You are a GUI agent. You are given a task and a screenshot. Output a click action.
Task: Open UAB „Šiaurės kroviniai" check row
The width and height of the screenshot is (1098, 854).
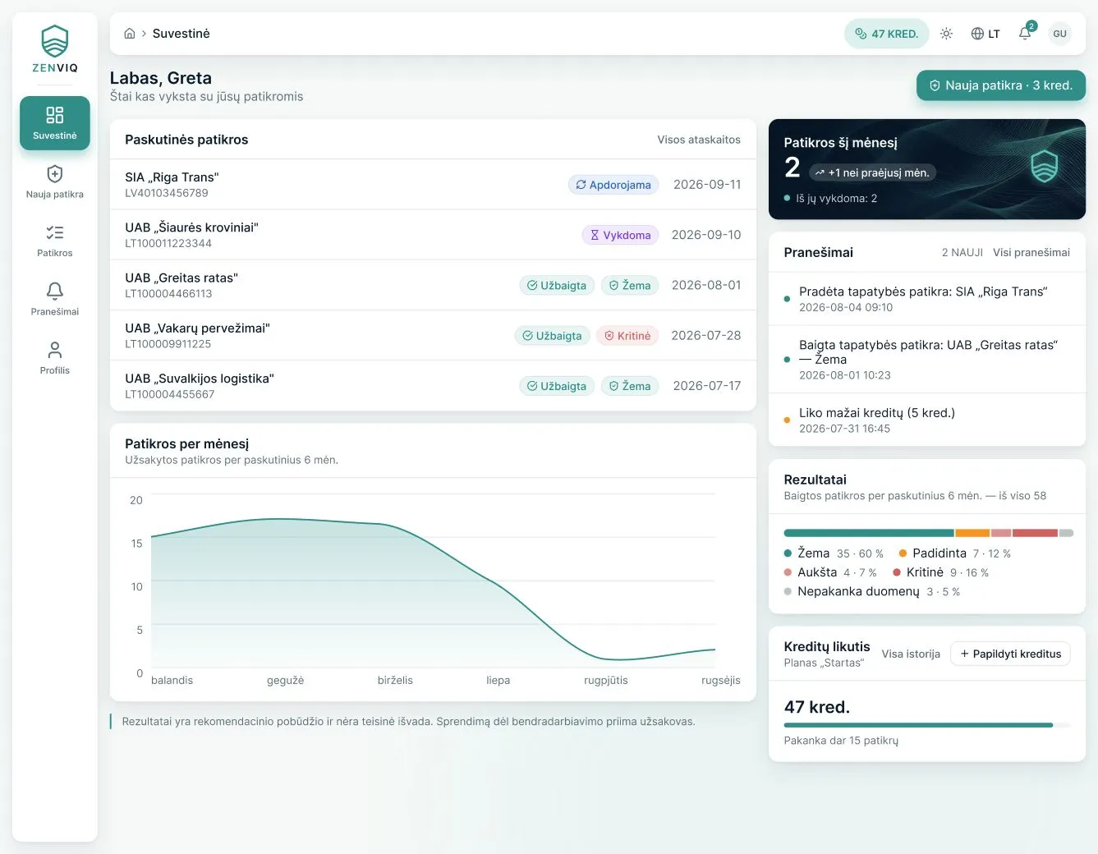pos(433,235)
